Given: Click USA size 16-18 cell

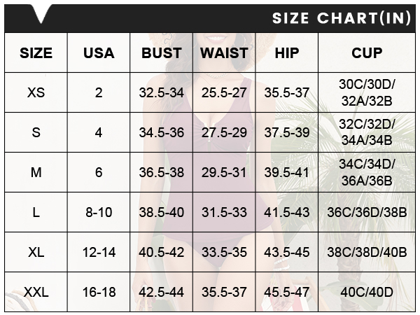Looking at the screenshot, I should pos(99,292).
